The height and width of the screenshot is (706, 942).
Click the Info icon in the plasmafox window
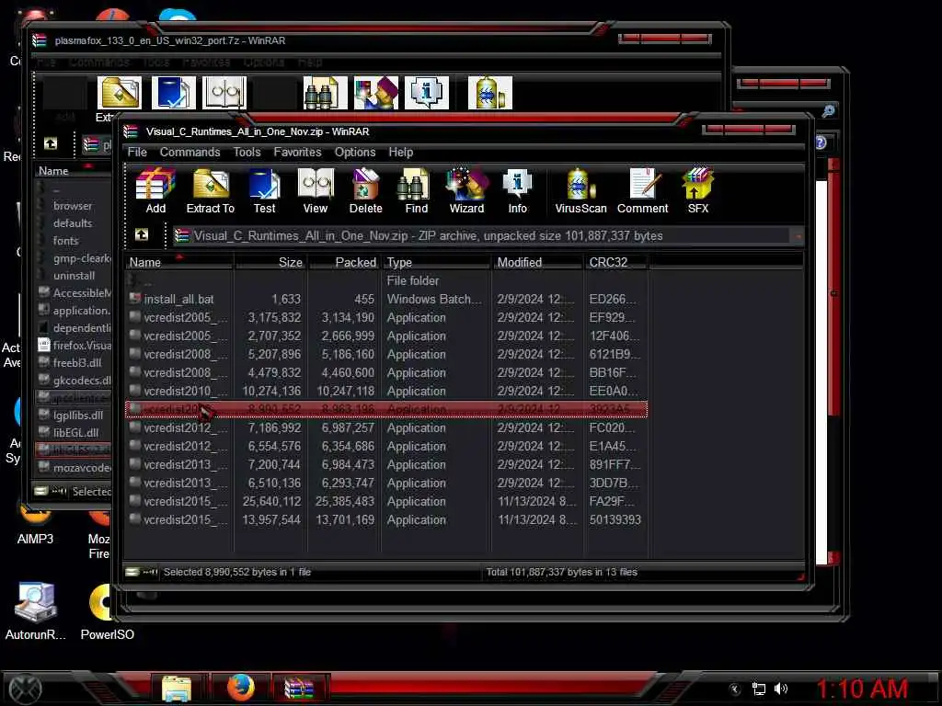[x=427, y=93]
